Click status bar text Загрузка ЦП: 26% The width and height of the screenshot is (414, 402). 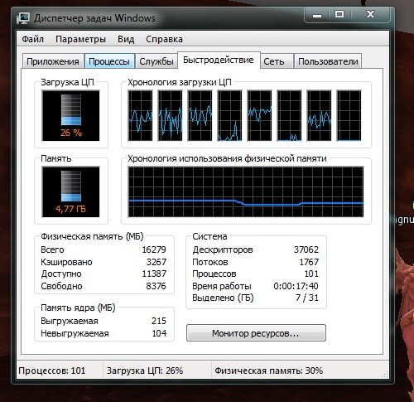[145, 371]
